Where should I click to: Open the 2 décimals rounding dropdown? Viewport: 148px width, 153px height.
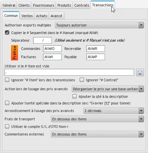[x=114, y=111]
